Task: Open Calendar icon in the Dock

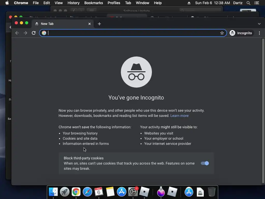Action: click(99, 192)
